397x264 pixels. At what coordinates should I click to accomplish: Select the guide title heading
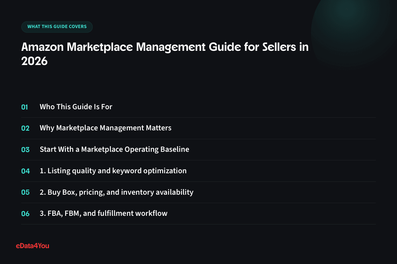coord(165,54)
